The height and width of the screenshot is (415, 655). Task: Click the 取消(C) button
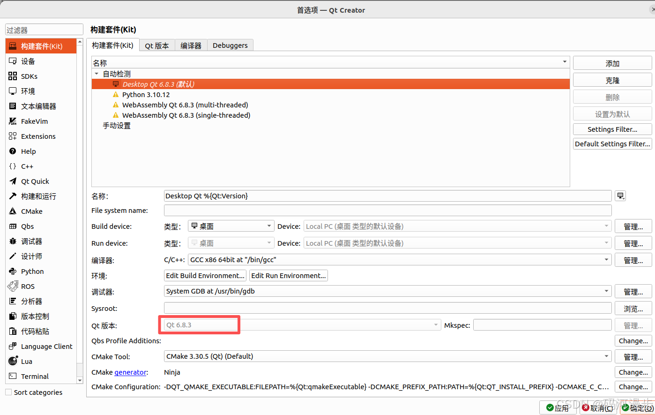598,408
